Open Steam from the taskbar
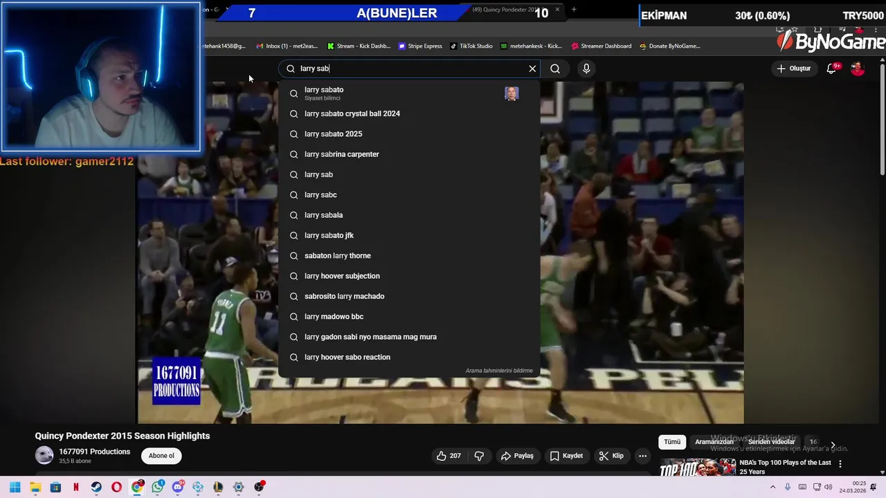 (96, 487)
